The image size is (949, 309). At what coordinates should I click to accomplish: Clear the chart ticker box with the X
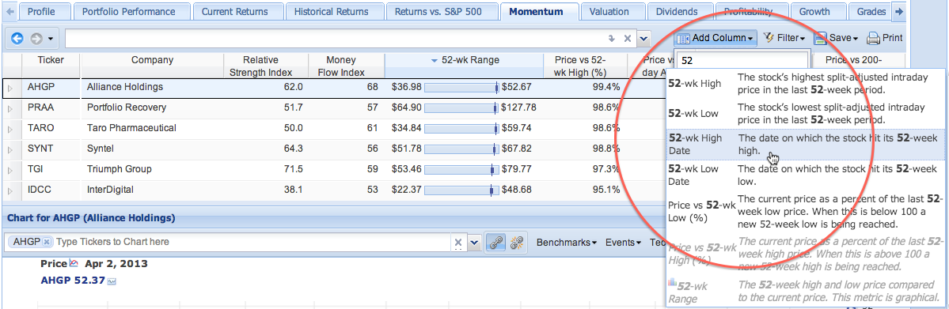pyautogui.click(x=458, y=242)
